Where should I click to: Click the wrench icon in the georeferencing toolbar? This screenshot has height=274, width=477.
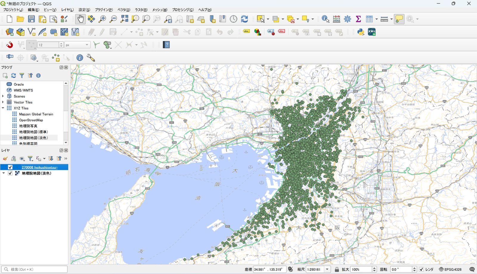(91, 58)
